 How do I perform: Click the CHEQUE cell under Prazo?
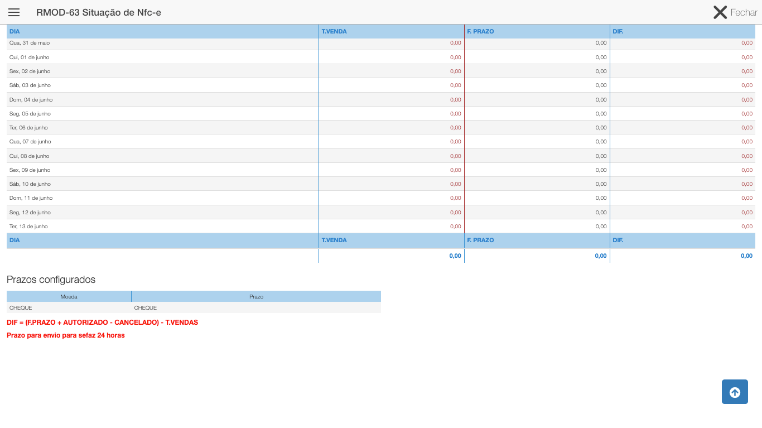click(x=146, y=308)
